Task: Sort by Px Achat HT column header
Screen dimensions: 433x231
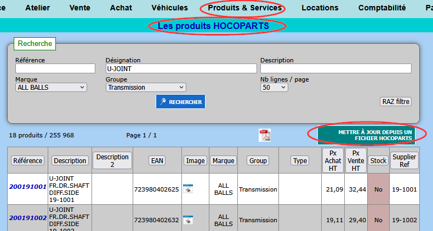Action: coord(333,160)
